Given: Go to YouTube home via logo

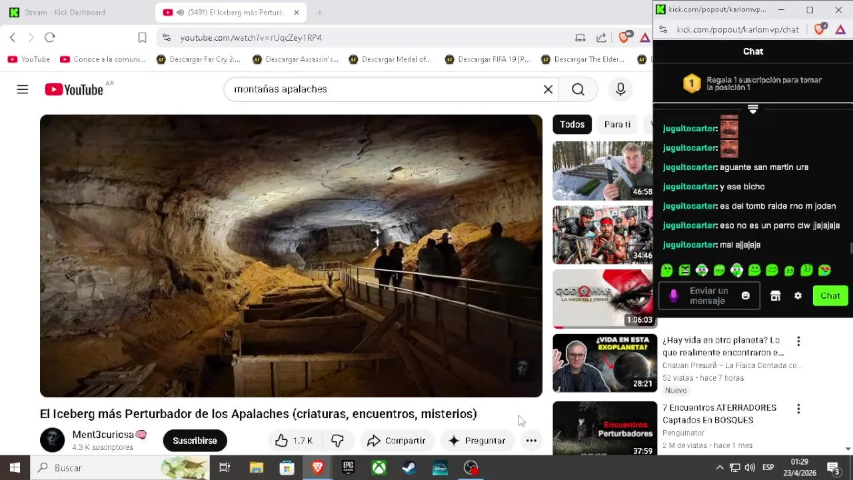Looking at the screenshot, I should [74, 89].
